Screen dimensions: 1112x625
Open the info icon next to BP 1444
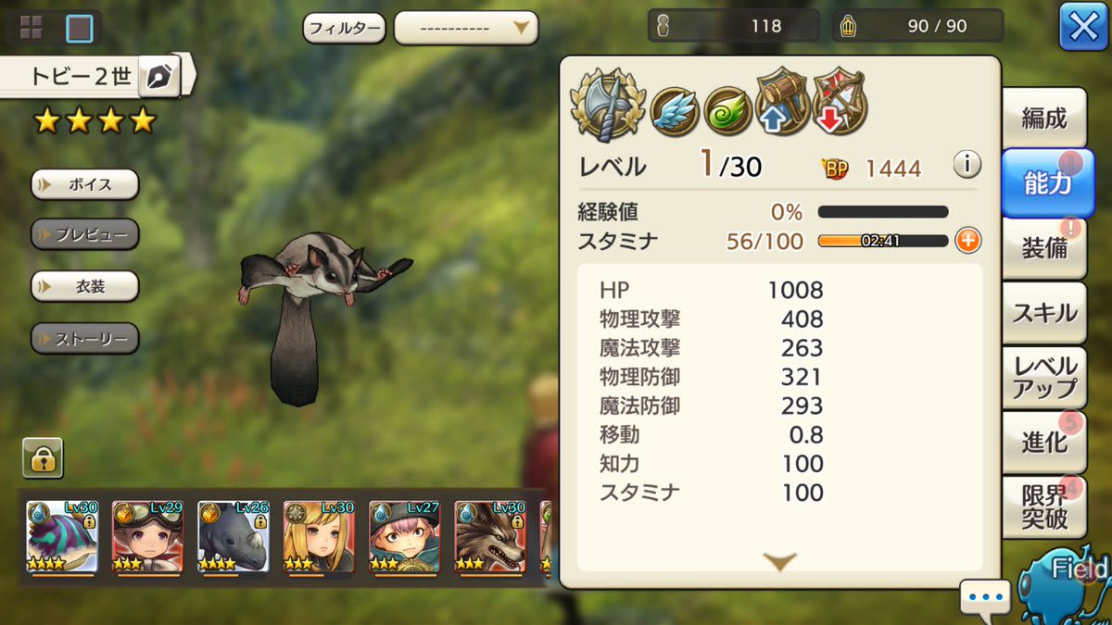tap(967, 166)
